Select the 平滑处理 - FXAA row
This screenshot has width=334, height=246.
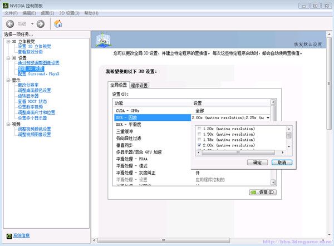153,159
